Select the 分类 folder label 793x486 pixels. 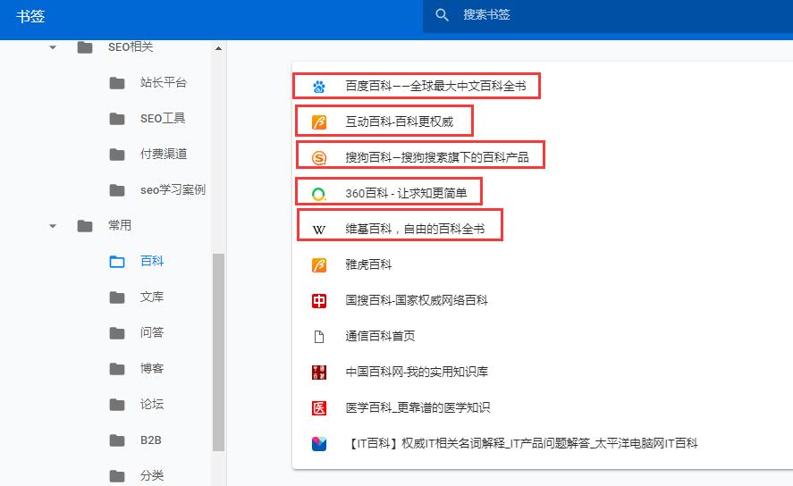(x=152, y=475)
